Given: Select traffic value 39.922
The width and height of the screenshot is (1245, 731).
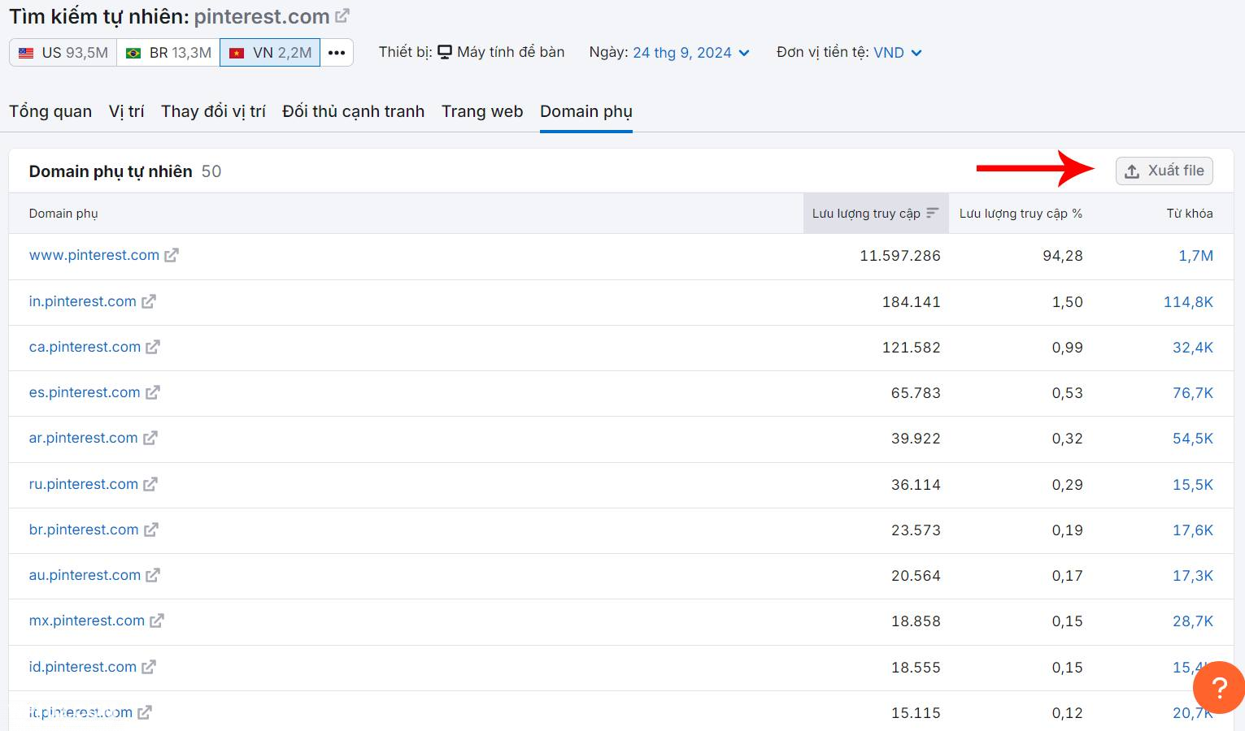Looking at the screenshot, I should [x=916, y=439].
